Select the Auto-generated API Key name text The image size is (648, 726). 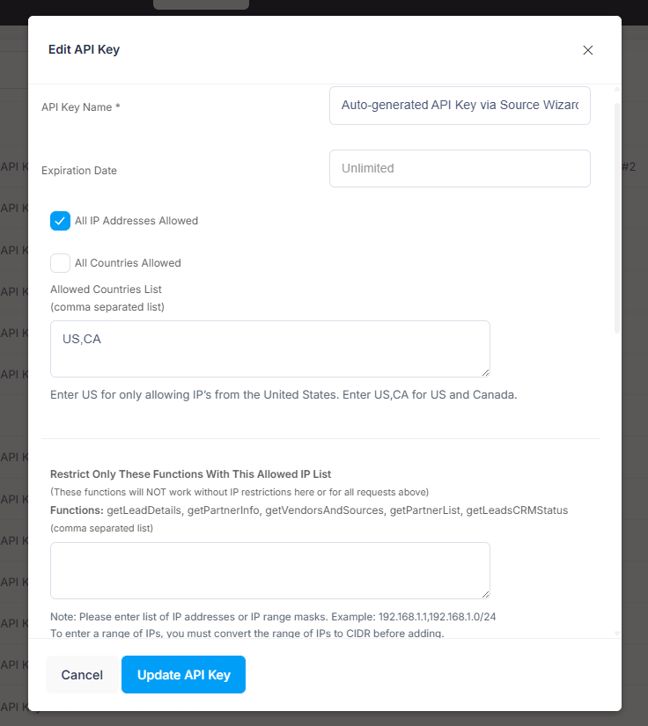click(460, 105)
